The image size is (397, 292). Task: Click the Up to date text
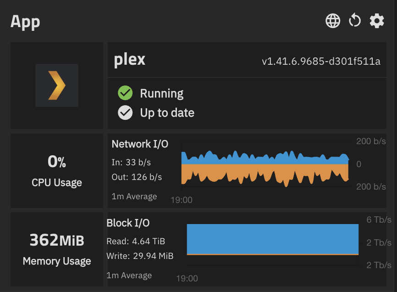pyautogui.click(x=167, y=113)
